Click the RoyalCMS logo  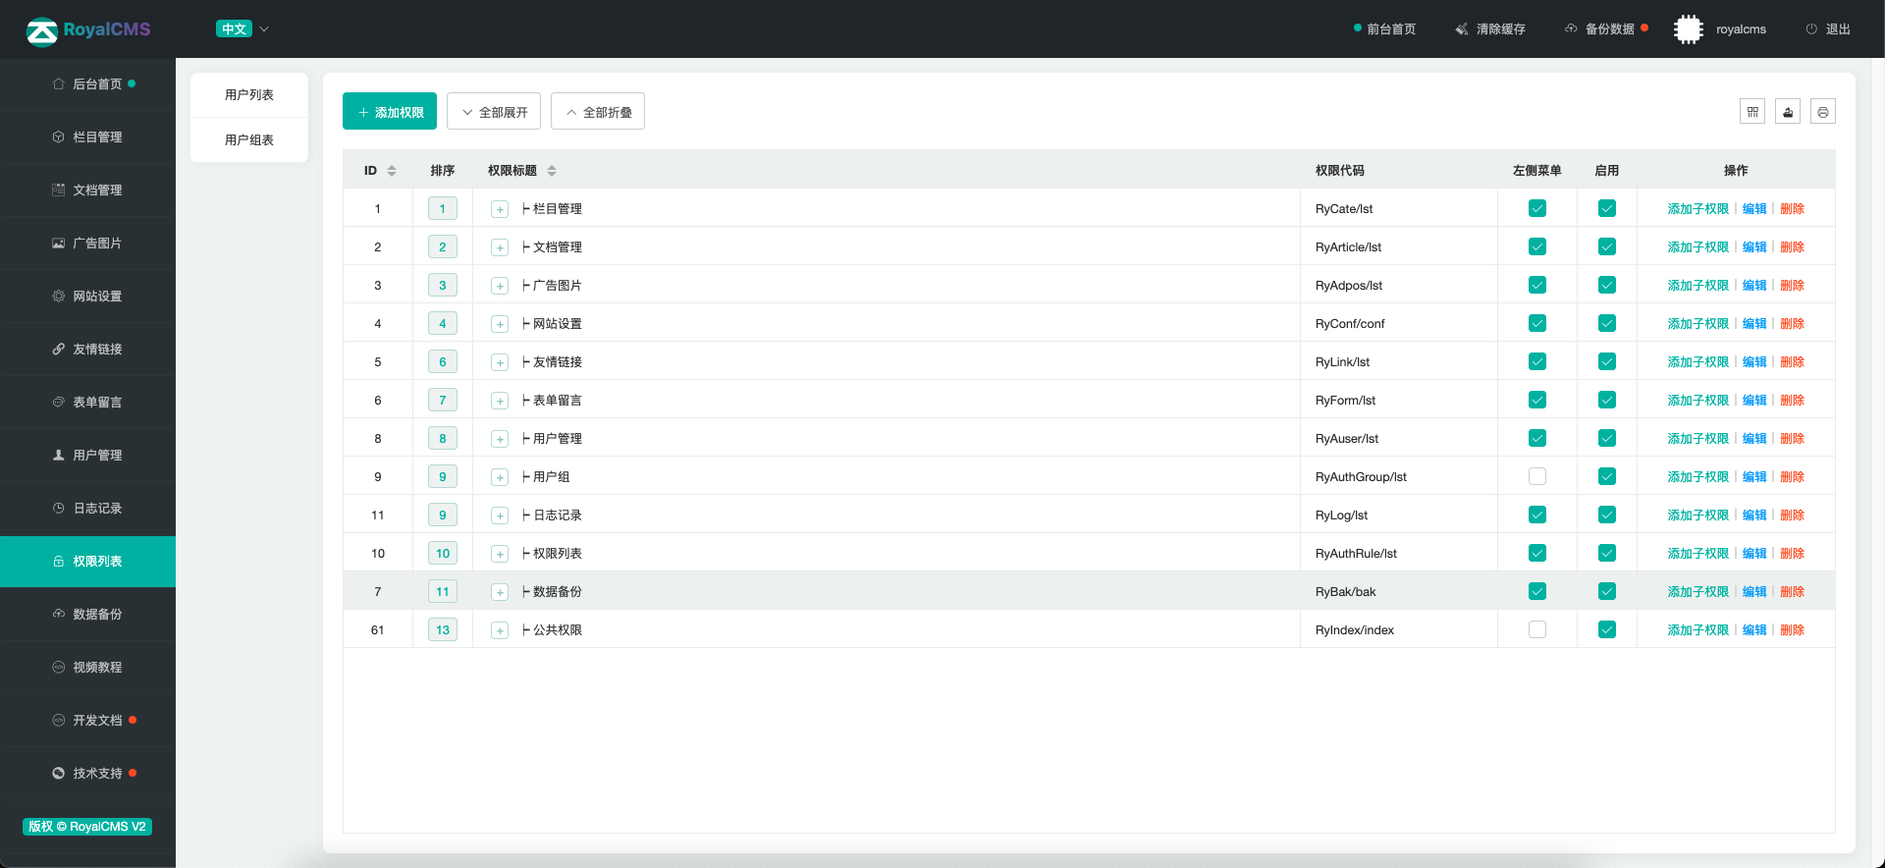pos(88,30)
